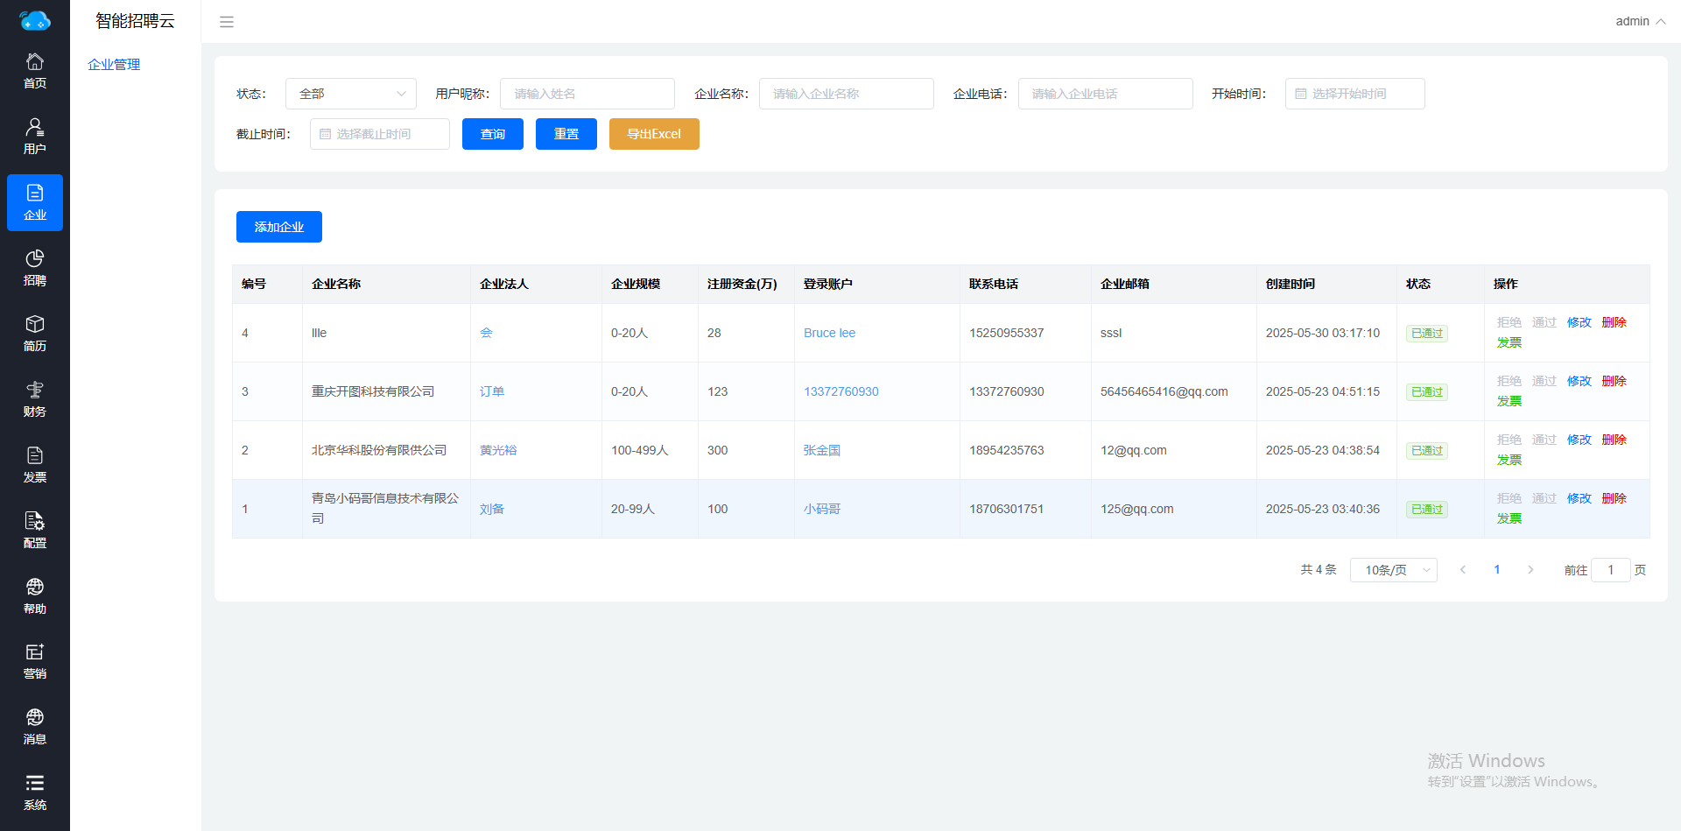Open the admin user dropdown
Viewport: 1681px width, 831px height.
tap(1640, 21)
